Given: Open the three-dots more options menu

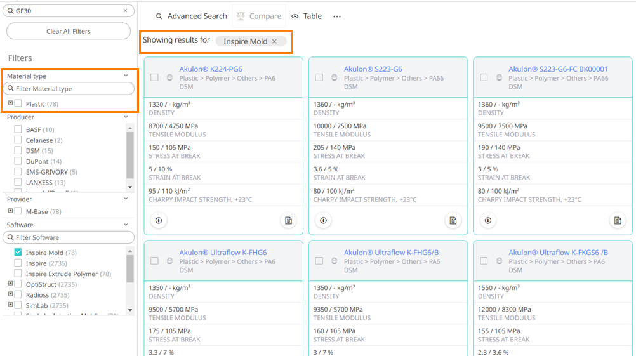Looking at the screenshot, I should point(337,16).
